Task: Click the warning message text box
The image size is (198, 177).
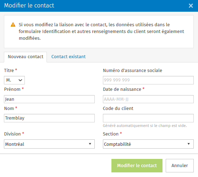Action: pos(99,32)
